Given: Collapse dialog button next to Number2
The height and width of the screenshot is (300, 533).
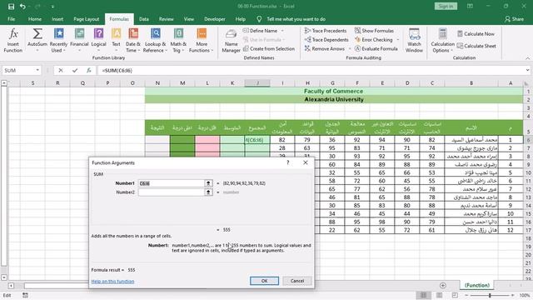Looking at the screenshot, I should [x=208, y=192].
